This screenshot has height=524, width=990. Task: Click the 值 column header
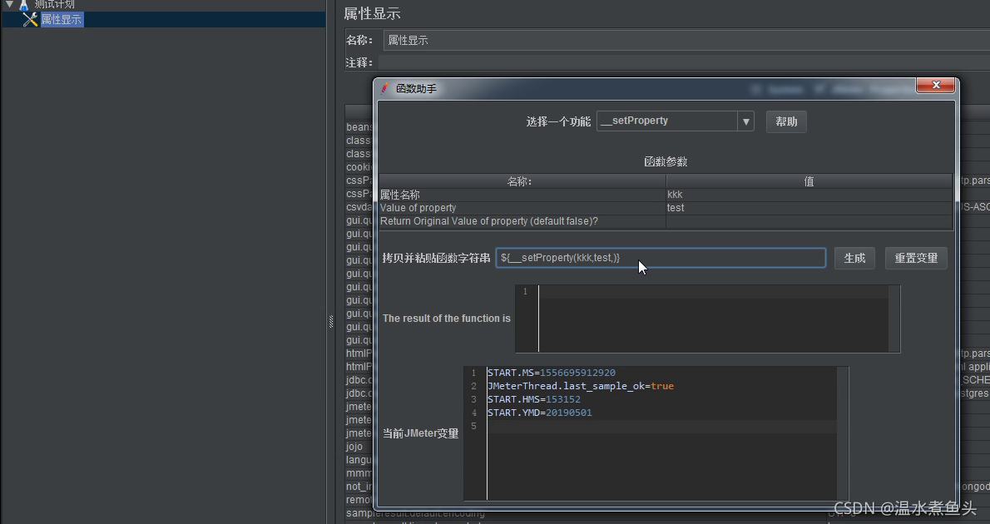pos(809,182)
